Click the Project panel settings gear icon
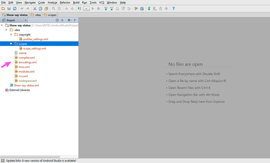Viewport: 270px width, 163px height. click(69, 20)
